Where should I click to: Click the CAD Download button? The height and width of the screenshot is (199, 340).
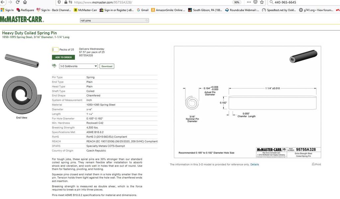(107, 66)
